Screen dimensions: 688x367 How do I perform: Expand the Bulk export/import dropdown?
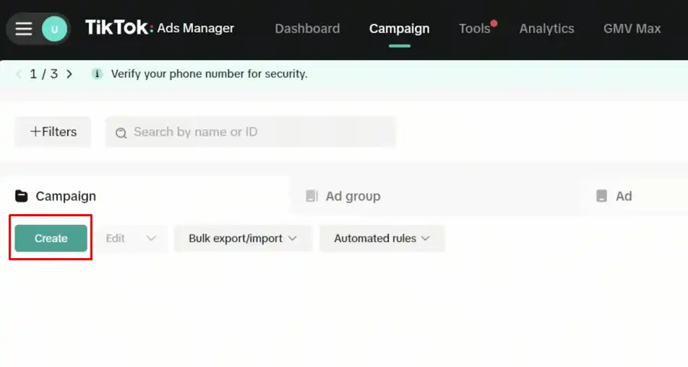(x=243, y=238)
